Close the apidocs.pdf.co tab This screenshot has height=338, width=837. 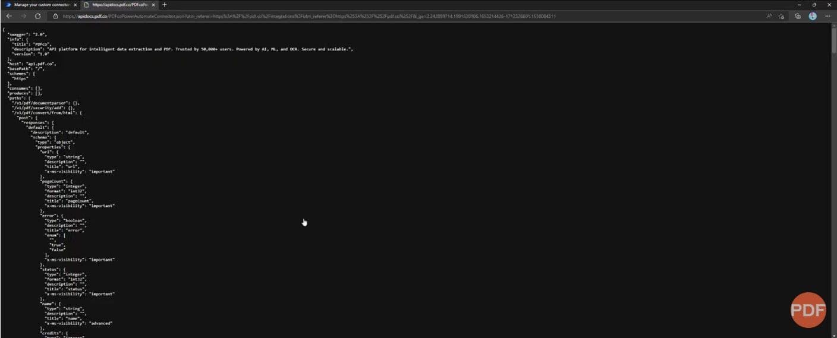pyautogui.click(x=154, y=5)
